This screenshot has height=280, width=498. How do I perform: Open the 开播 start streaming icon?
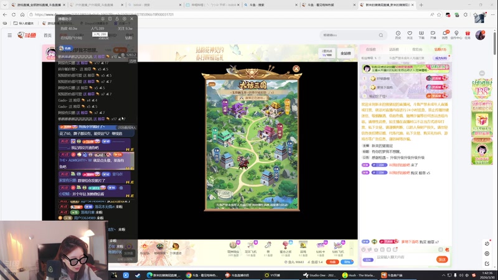(433, 35)
